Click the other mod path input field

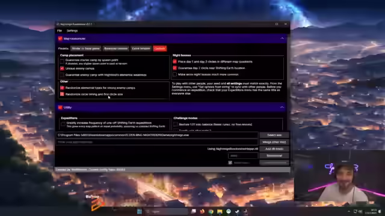point(157,142)
